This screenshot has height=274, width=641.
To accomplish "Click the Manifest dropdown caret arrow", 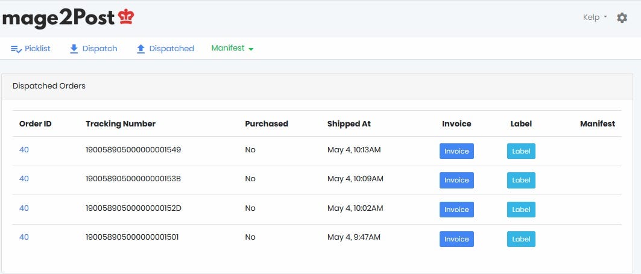I will tap(251, 49).
